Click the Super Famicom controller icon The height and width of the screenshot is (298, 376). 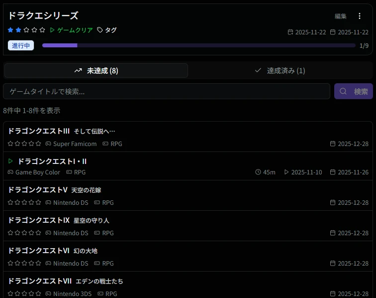pyautogui.click(x=48, y=144)
